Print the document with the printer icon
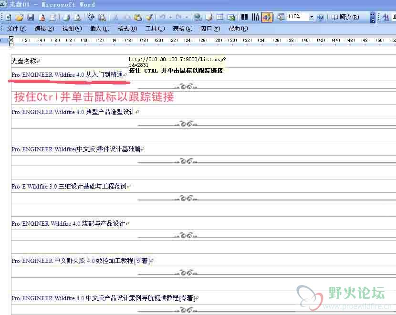Image resolution: width=396 pixels, height=315 pixels. click(66, 17)
